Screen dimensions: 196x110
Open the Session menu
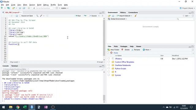[32, 5]
